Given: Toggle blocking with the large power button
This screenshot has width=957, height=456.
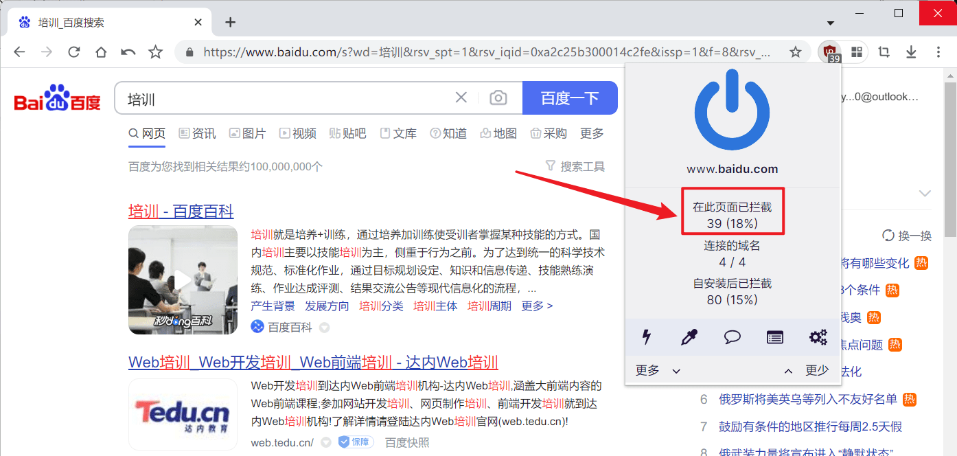Looking at the screenshot, I should click(x=732, y=110).
